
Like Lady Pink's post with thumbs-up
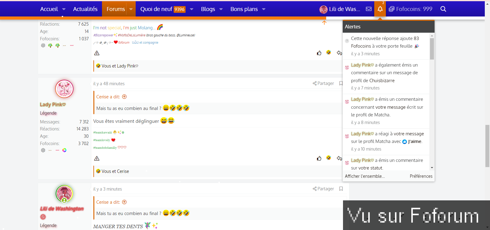pyautogui.click(x=319, y=158)
